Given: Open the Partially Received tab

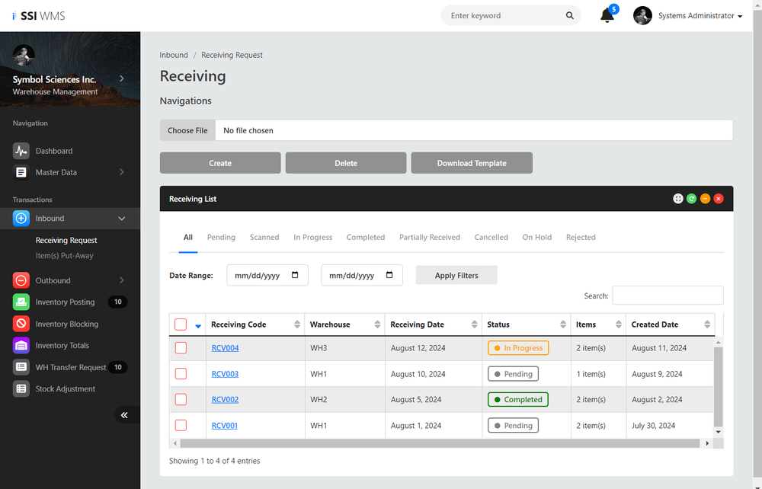Looking at the screenshot, I should [429, 237].
